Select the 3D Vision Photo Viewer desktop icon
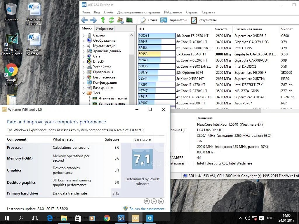The height and width of the screenshot is (224, 299). pyautogui.click(x=11, y=45)
